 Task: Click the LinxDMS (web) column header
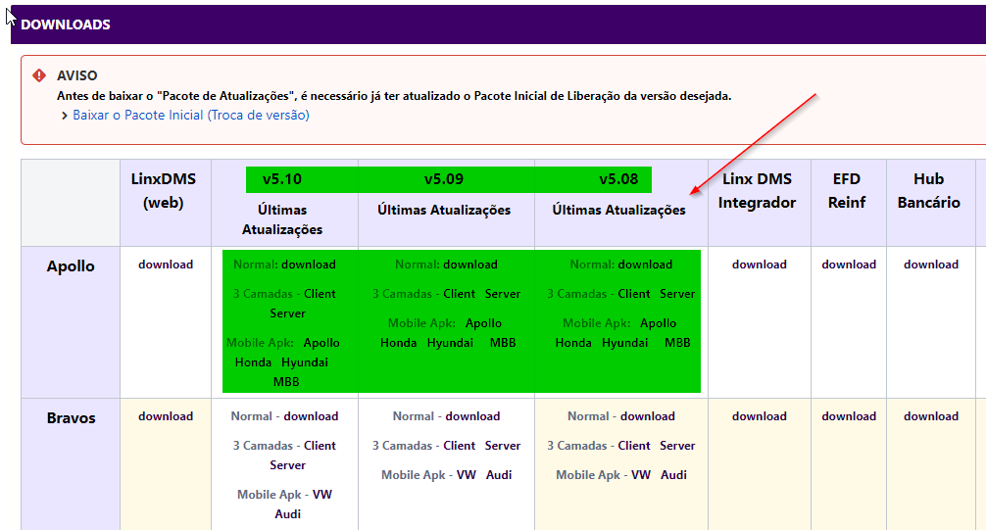[164, 190]
